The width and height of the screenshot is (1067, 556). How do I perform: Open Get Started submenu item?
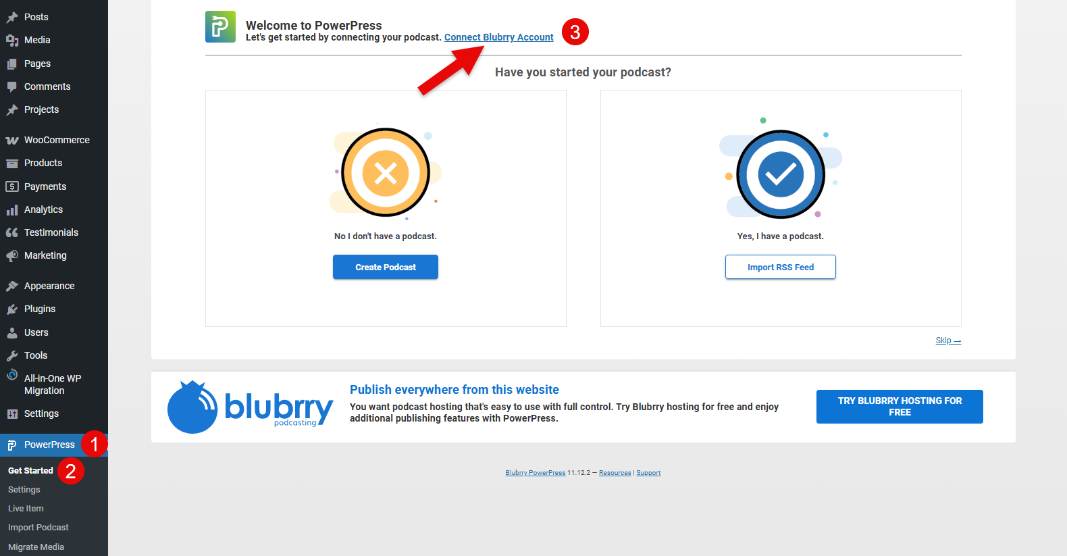30,470
